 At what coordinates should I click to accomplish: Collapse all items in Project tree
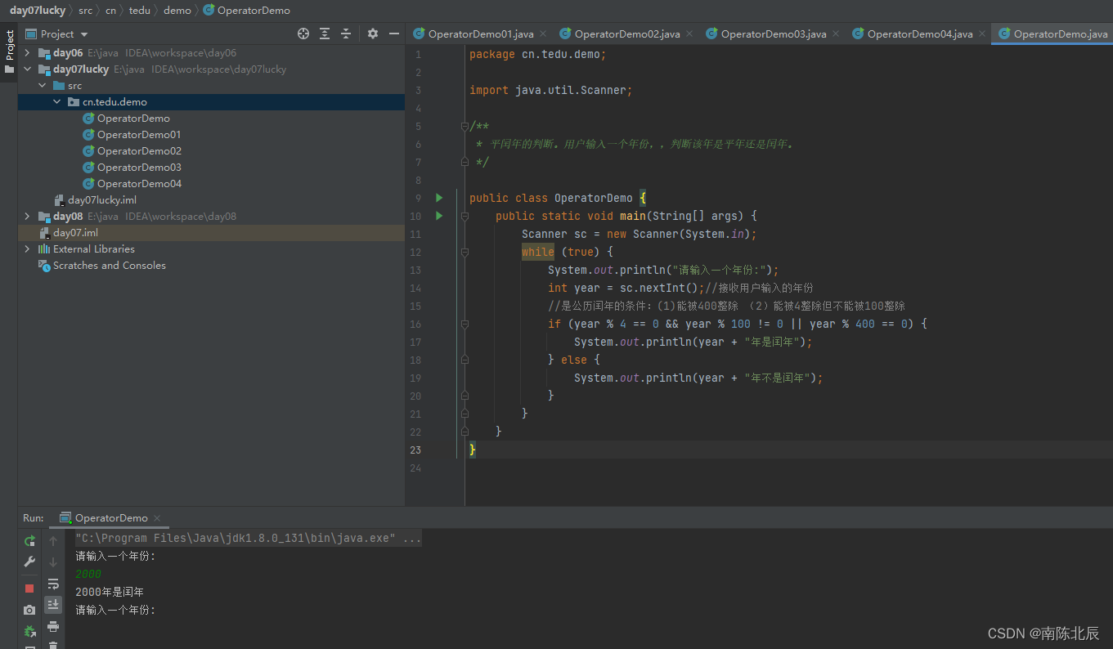346,34
